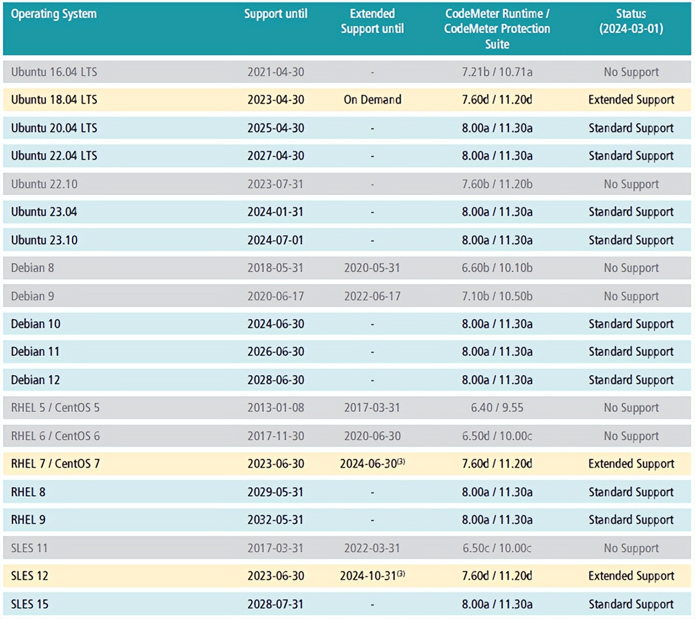Click the 2020-06-30 extended support date
The image size is (695, 619).
(x=372, y=436)
